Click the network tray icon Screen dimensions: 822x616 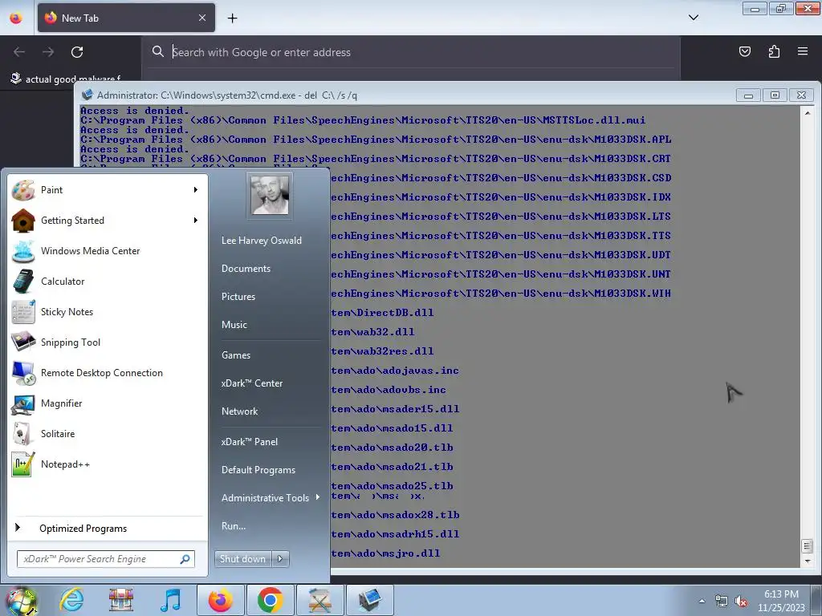[722, 602]
